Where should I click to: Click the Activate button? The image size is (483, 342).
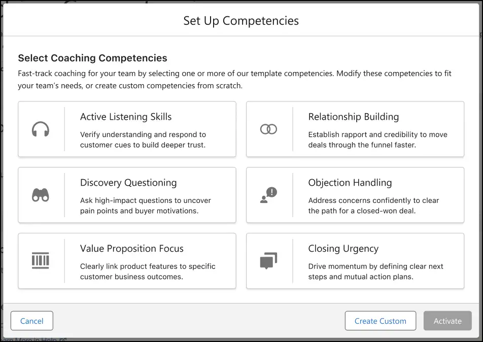click(x=447, y=321)
